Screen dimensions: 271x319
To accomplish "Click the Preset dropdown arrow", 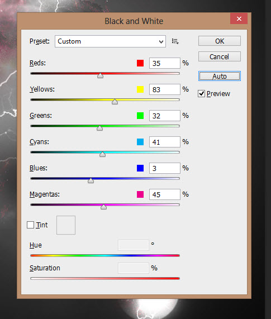I will (x=161, y=41).
